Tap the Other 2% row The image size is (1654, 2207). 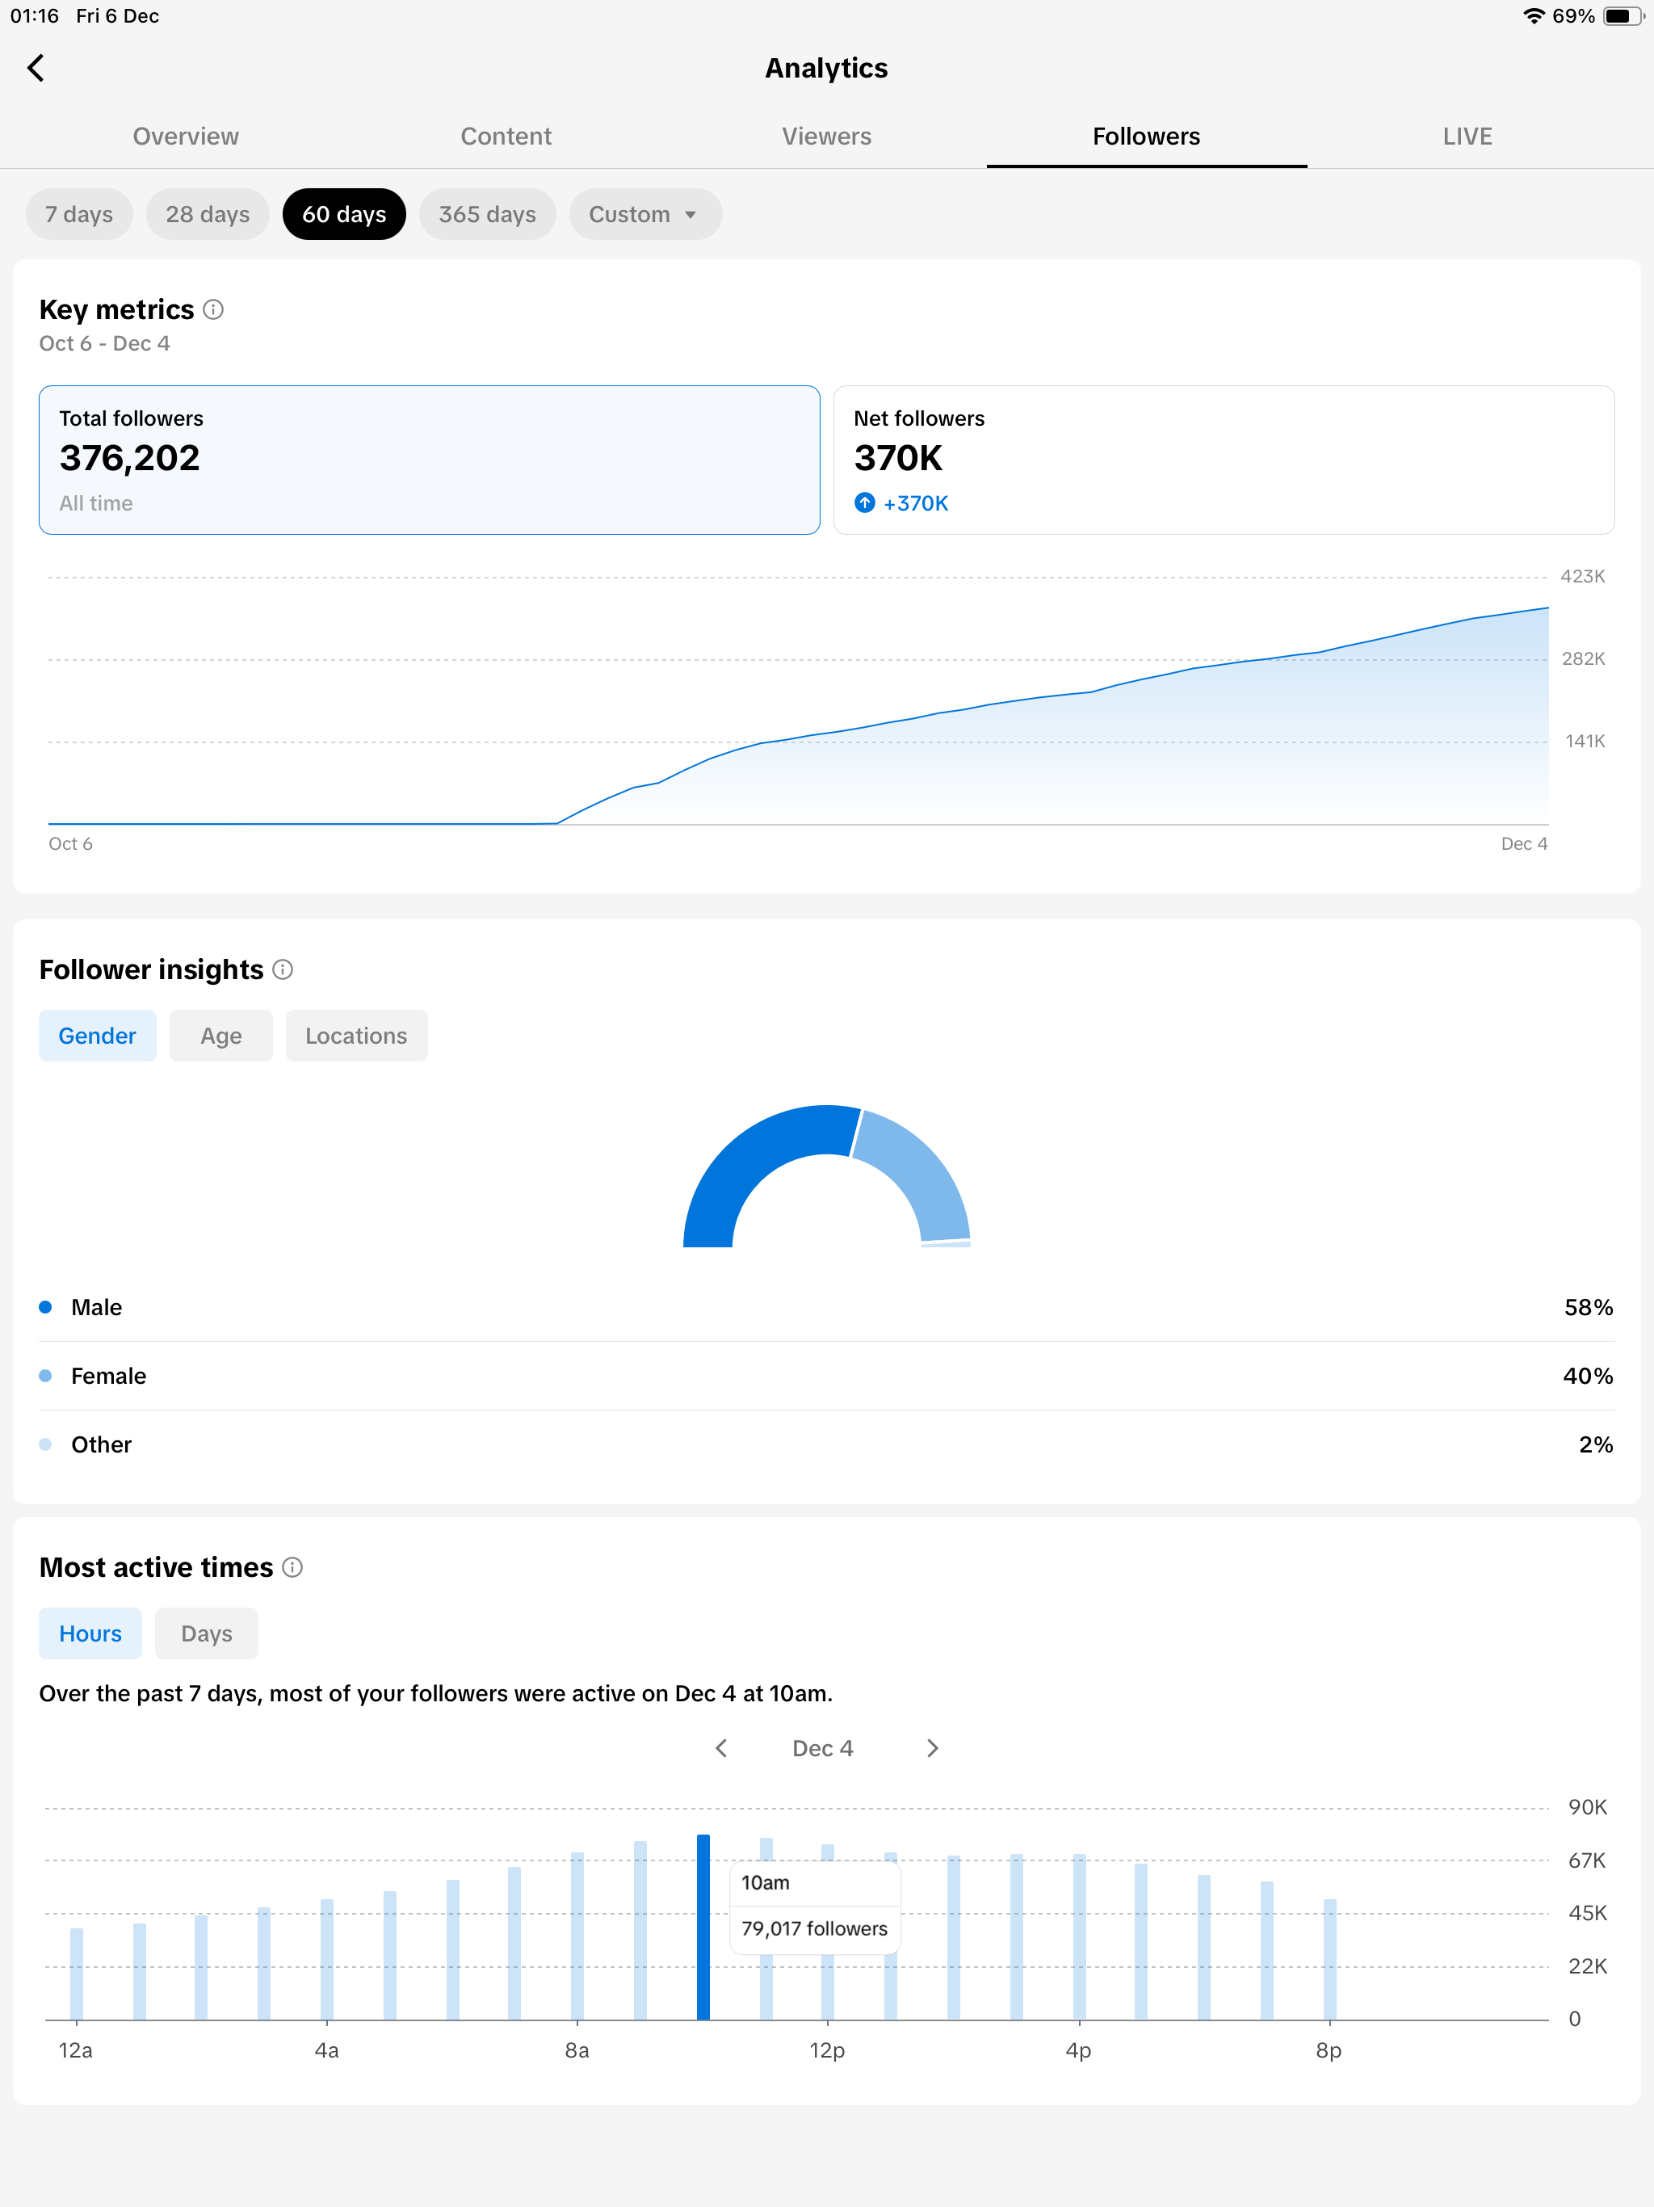point(826,1444)
